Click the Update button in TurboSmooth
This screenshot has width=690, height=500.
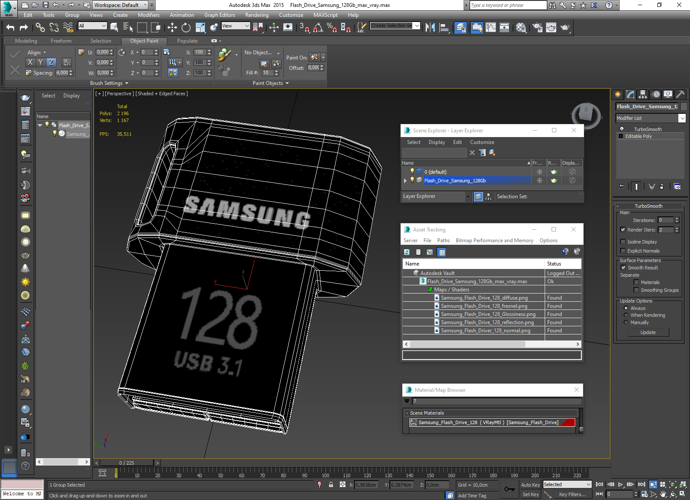coord(648,332)
